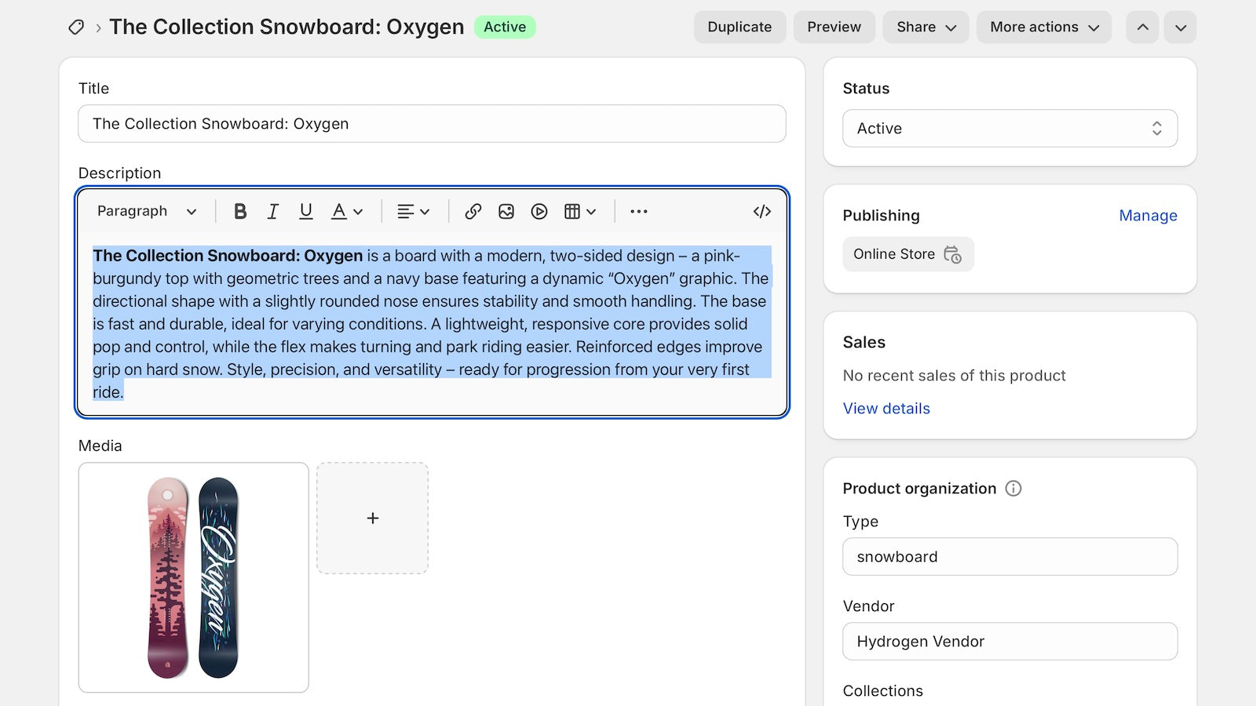Open the text alignment dropdown
The height and width of the screenshot is (706, 1256).
pos(414,211)
